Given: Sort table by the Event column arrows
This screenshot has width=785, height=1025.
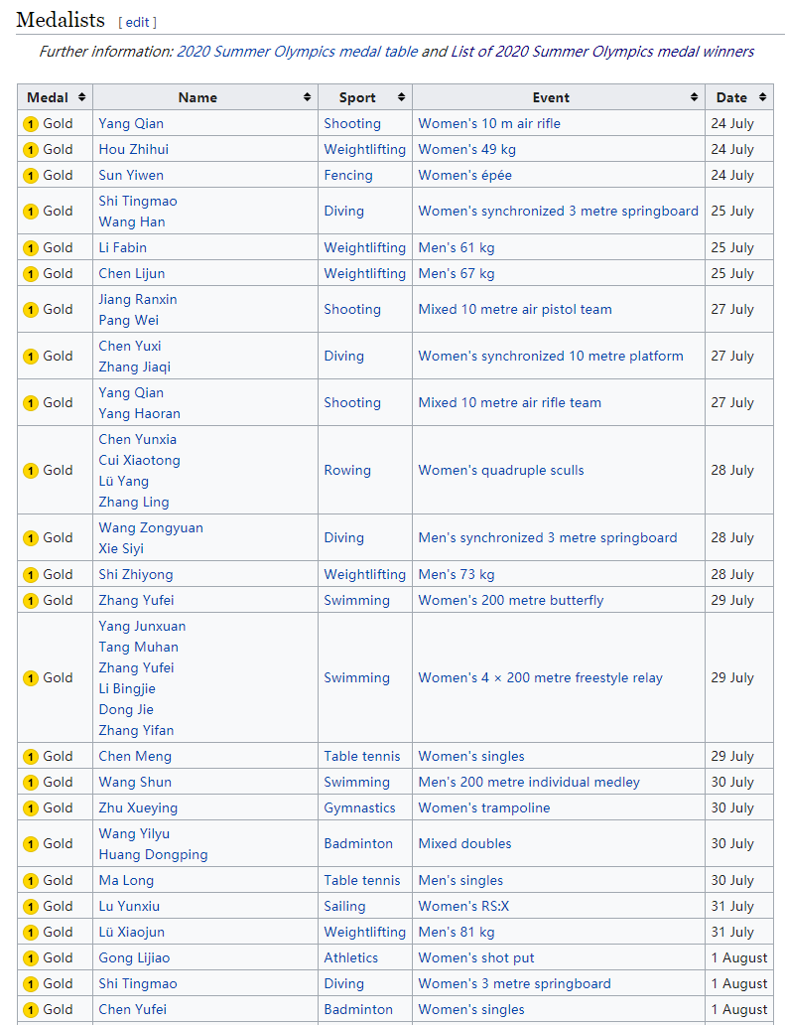Looking at the screenshot, I should [694, 97].
